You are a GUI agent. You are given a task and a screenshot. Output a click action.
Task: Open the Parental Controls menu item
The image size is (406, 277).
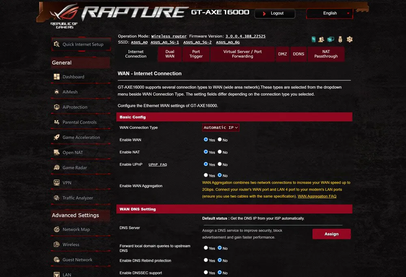click(81, 122)
